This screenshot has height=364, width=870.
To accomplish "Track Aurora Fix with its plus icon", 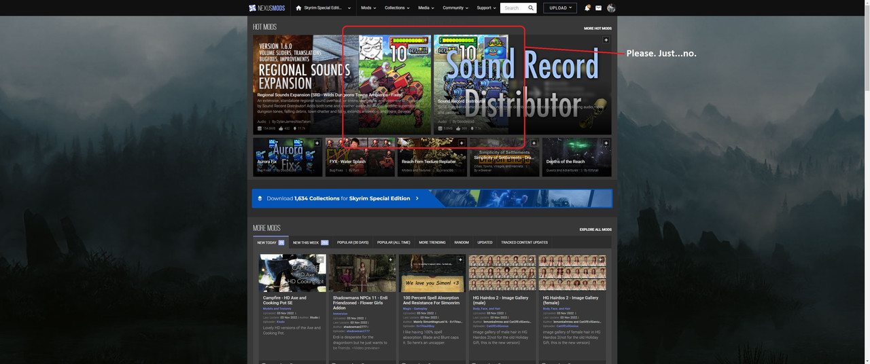I will pos(317,143).
